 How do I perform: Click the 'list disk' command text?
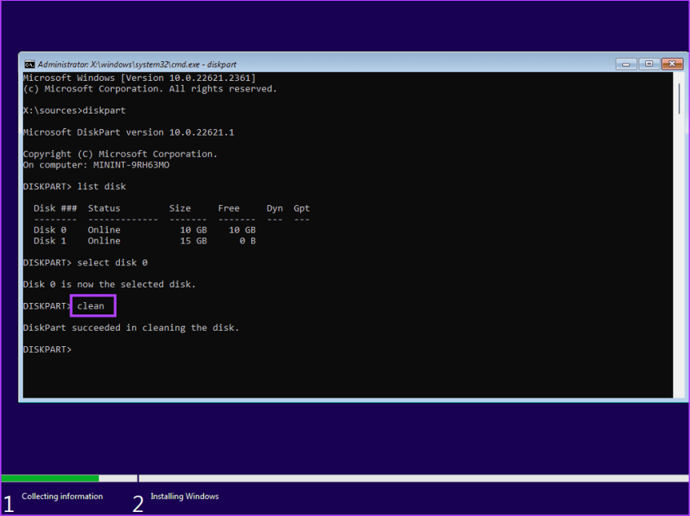(x=102, y=186)
